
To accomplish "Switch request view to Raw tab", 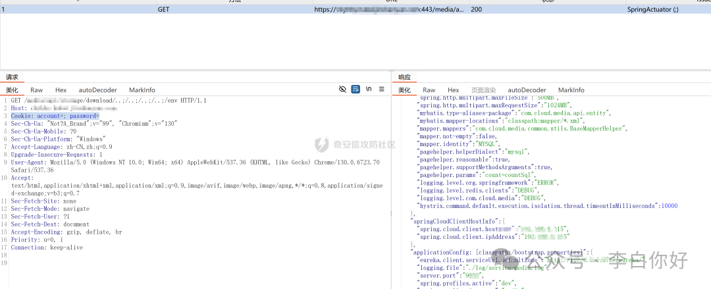I will (x=36, y=90).
